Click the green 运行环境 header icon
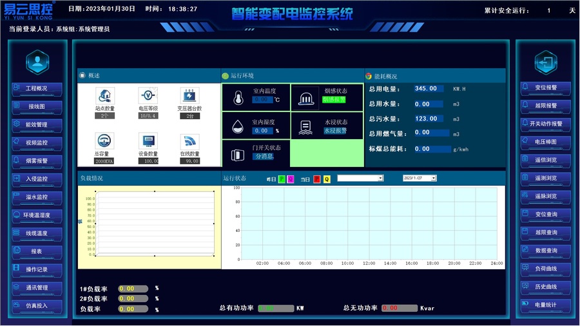Viewport: 580px width, 326px height. [226, 76]
